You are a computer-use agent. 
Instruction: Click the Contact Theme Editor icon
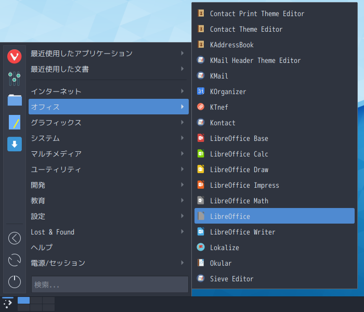(201, 29)
